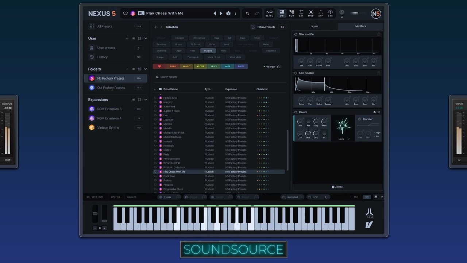Screen dimensions: 467x263
Task: Lock the Filter modifier
Action: pyautogui.click(x=379, y=34)
